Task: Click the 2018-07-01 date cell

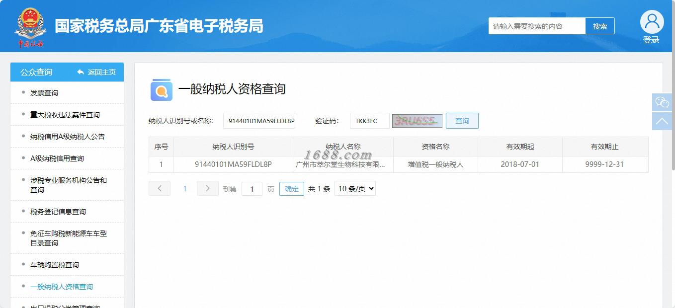Action: coord(520,164)
